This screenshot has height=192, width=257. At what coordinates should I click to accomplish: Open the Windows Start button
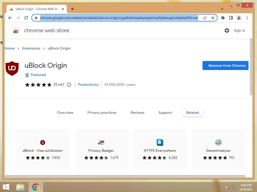6,187
